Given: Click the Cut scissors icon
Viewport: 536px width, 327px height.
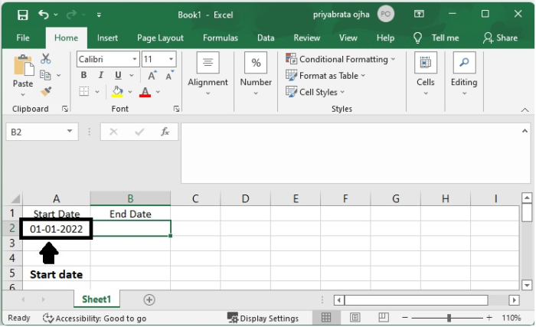Looking at the screenshot, I should [x=45, y=59].
